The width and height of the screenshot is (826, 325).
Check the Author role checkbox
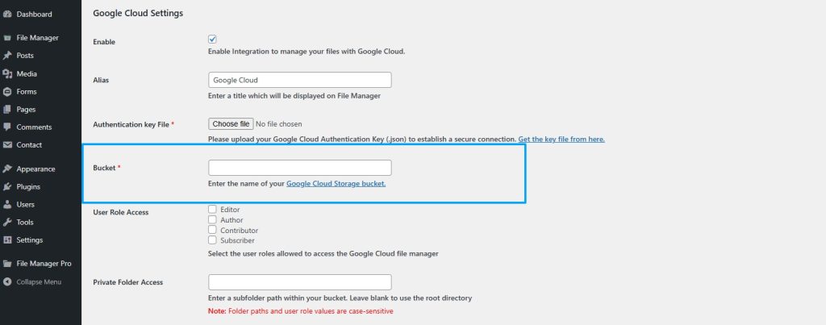212,219
